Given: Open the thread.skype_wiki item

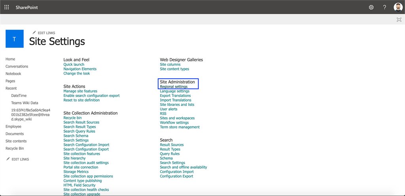Looking at the screenshot, I should pos(31,115).
